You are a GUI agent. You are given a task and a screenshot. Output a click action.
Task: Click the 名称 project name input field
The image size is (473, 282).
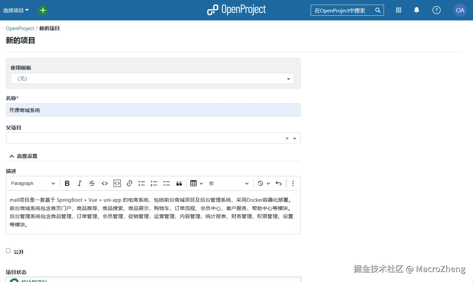[x=153, y=110]
